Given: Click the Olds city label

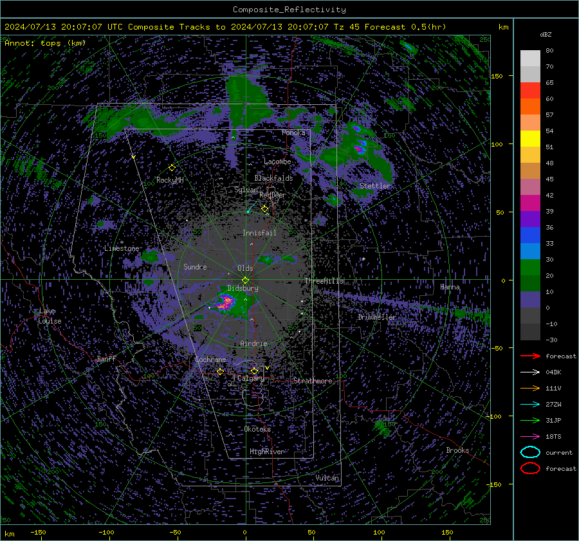Looking at the screenshot, I should tap(245, 268).
